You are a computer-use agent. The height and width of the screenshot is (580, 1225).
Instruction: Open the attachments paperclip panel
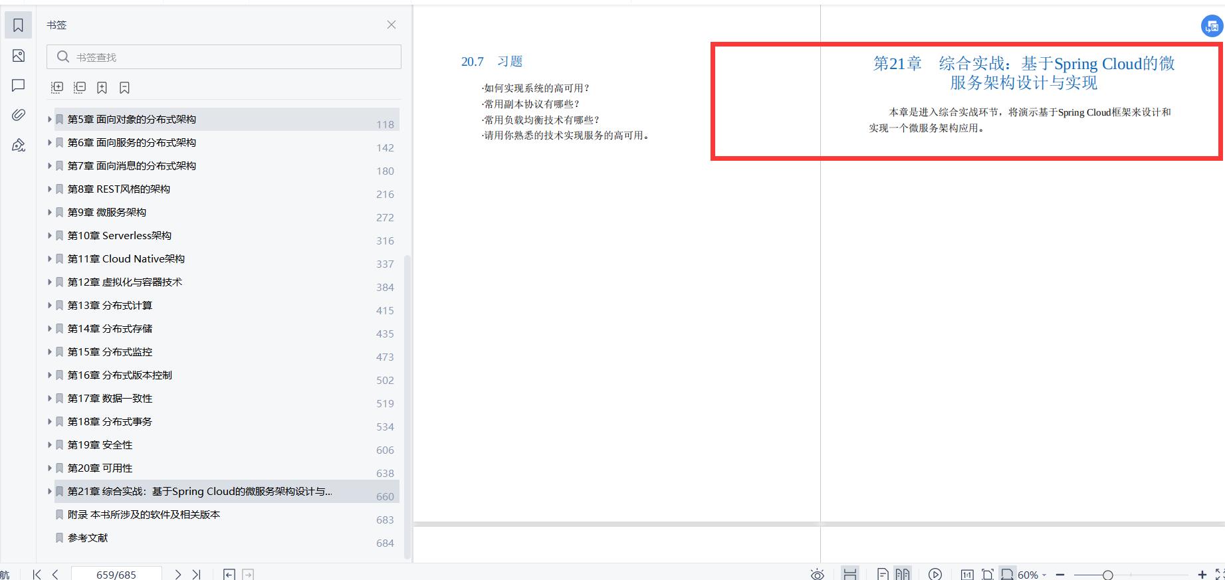(x=18, y=115)
